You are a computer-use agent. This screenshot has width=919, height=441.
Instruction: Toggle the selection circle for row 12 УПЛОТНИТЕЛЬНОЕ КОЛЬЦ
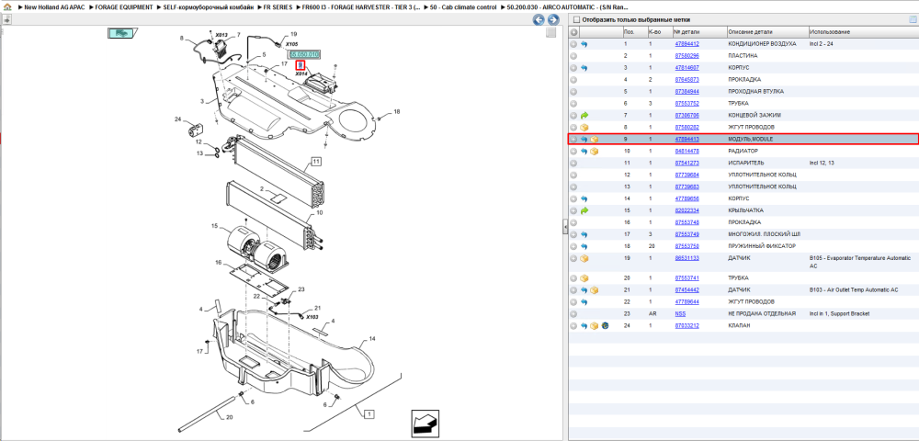tap(573, 175)
